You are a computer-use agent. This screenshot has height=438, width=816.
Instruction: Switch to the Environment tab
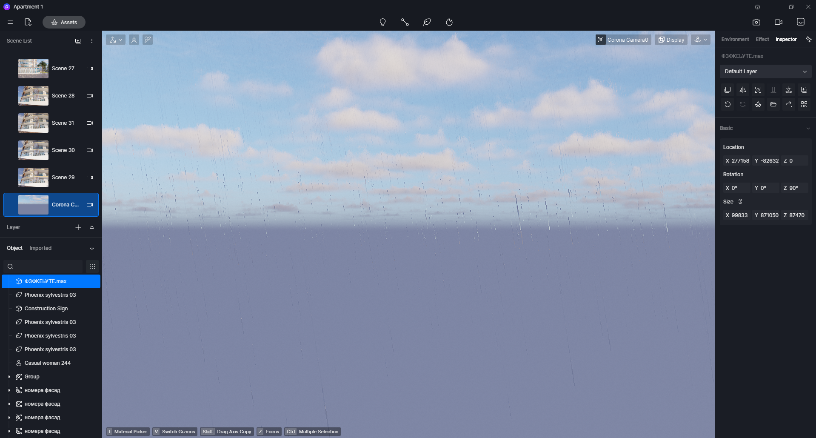[735, 39]
